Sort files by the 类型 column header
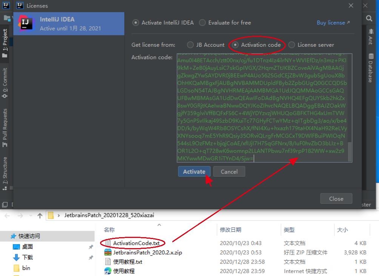Image resolution: width=379 pixels, height=276 pixels. 289,230
